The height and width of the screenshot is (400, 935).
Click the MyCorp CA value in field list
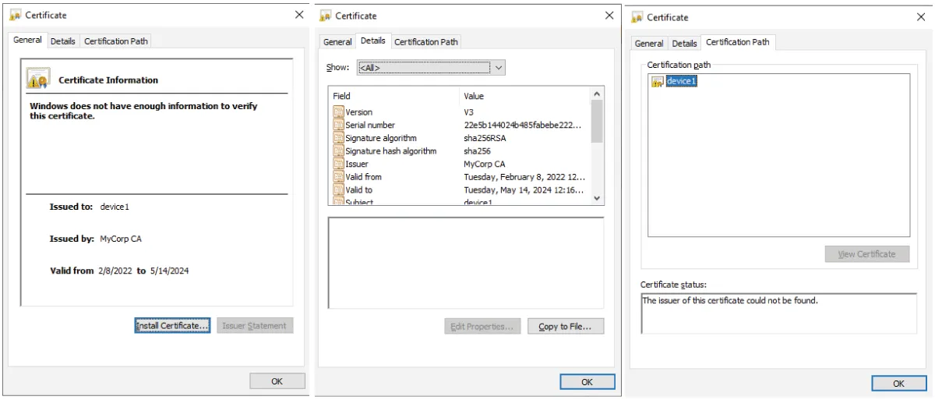pos(485,165)
